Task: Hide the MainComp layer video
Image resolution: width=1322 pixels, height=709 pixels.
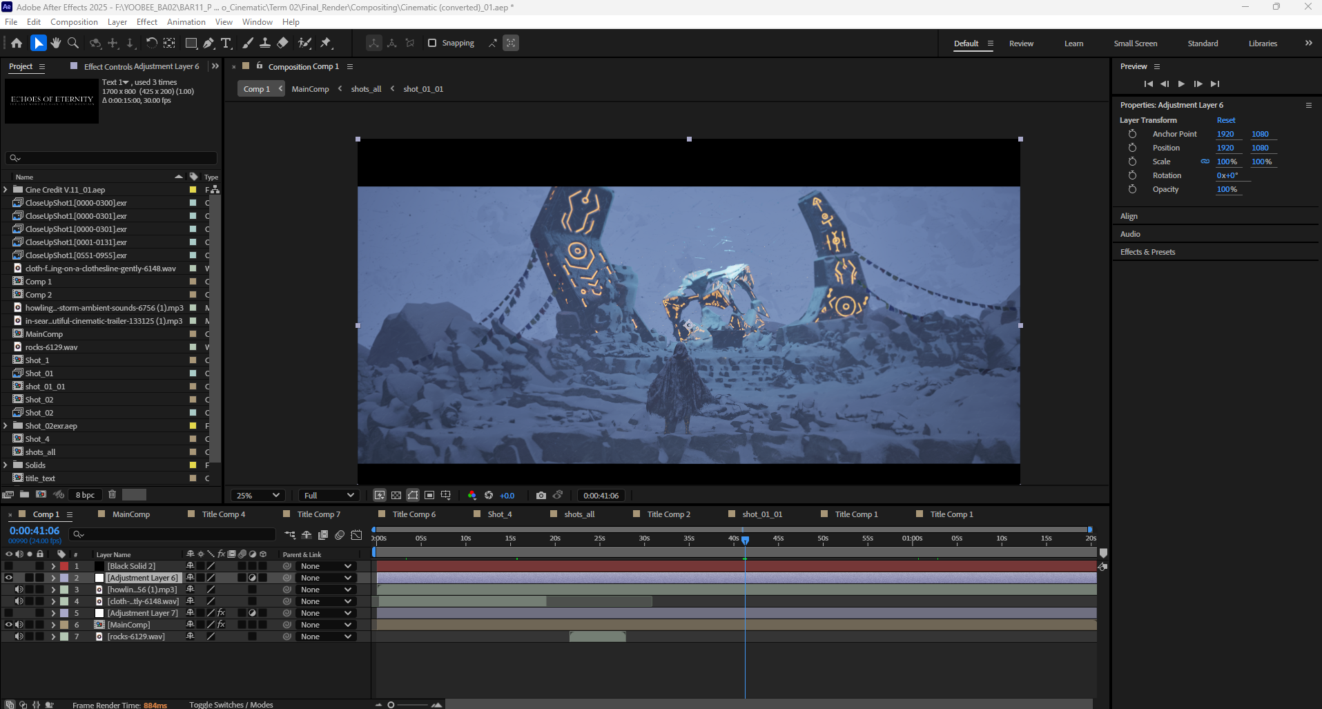Action: [8, 625]
